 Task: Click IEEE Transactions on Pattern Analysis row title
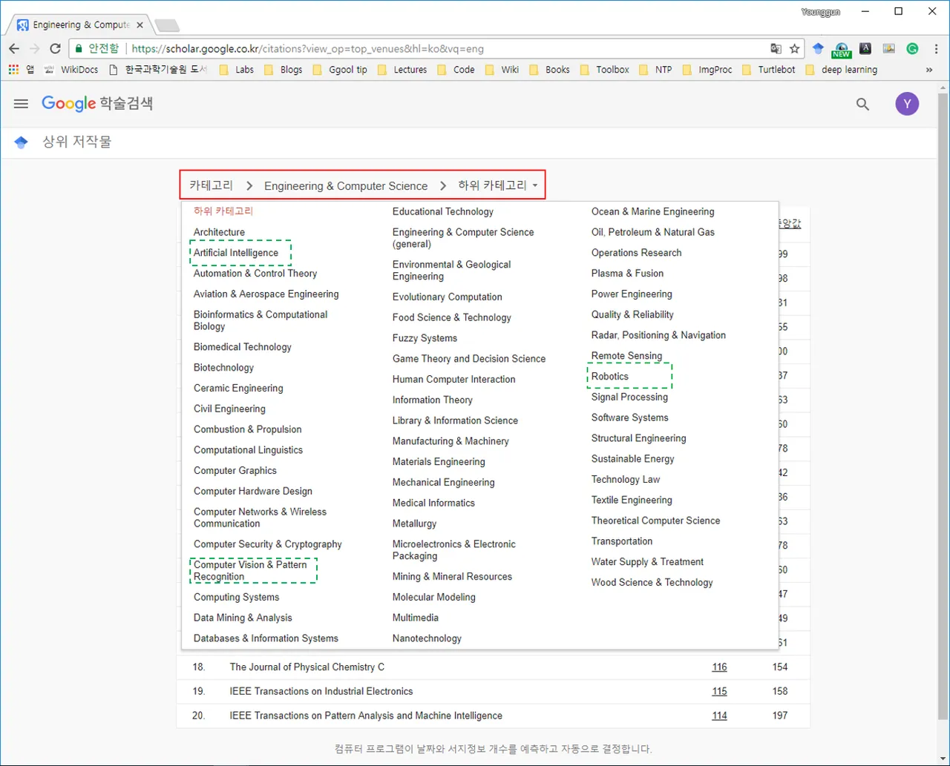pyautogui.click(x=366, y=716)
